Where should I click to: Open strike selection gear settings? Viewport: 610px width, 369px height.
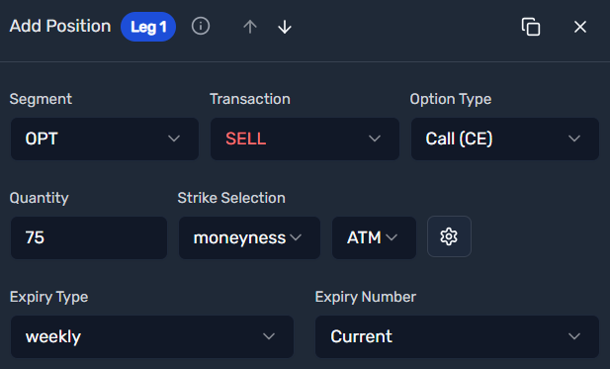click(x=449, y=236)
